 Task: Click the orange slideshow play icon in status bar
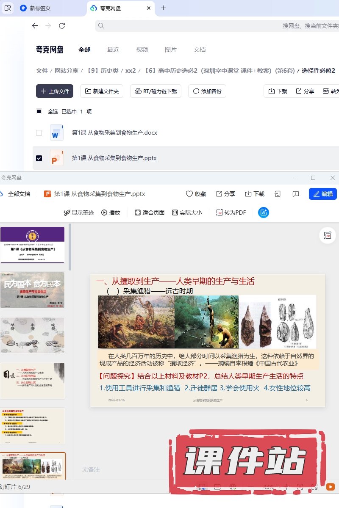(x=330, y=487)
